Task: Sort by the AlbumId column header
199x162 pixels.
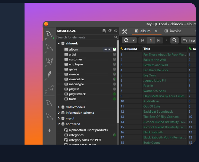Action: pos(131,49)
